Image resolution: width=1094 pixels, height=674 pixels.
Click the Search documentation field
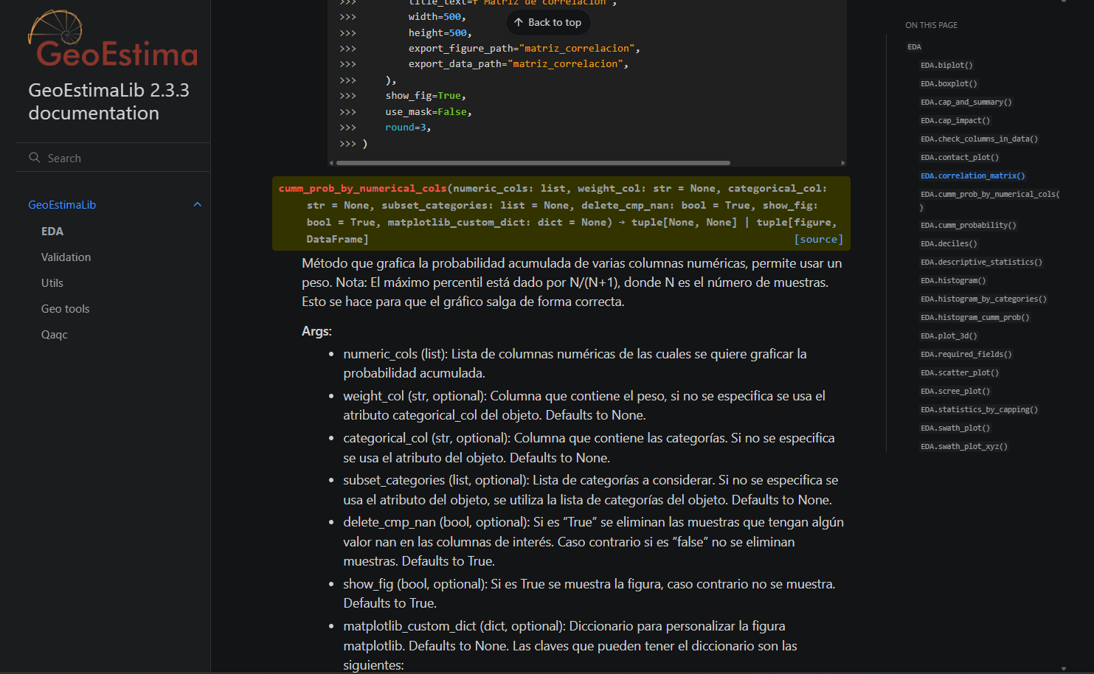[x=113, y=158]
